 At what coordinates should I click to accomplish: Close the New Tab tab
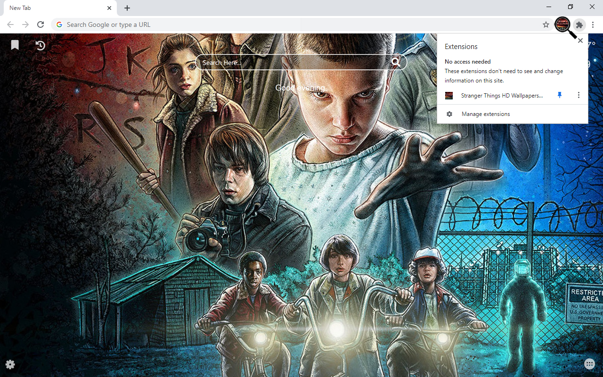(x=109, y=8)
